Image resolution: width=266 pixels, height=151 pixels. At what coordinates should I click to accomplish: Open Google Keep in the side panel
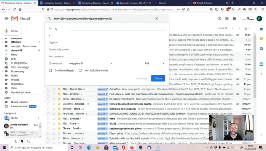[x=261, y=39]
